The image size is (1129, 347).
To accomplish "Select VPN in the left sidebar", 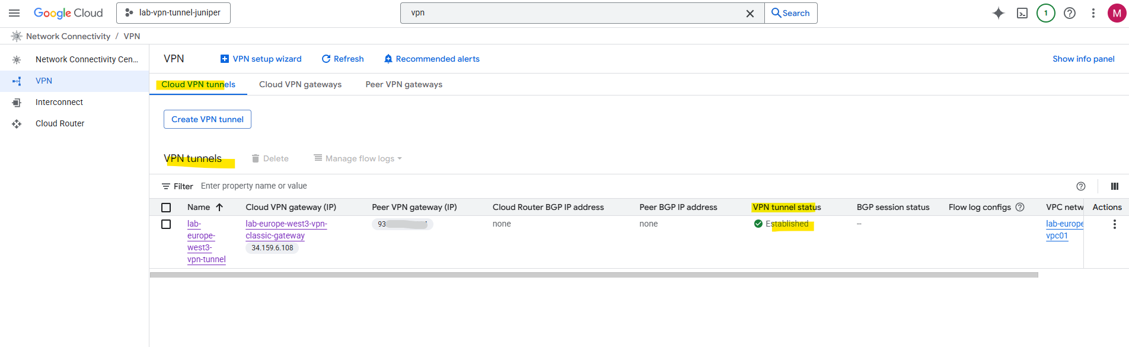I will point(74,81).
